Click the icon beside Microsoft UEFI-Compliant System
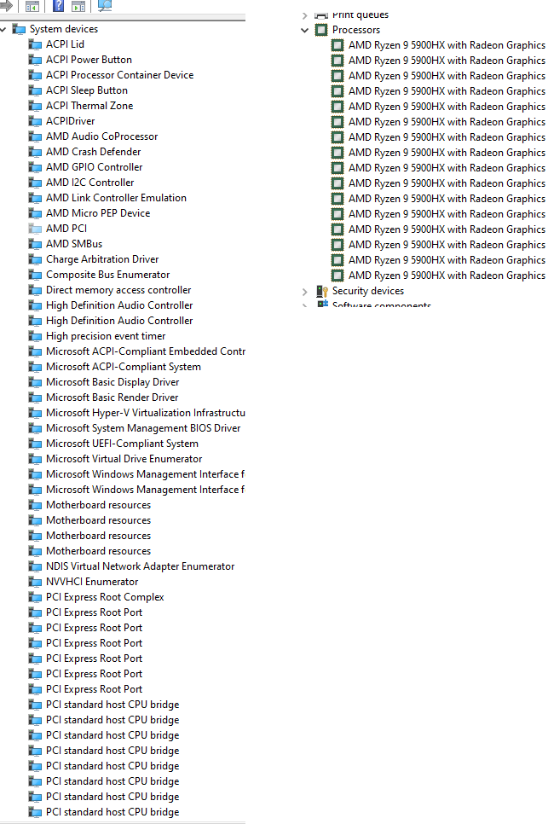This screenshot has width=548, height=824. click(x=35, y=444)
